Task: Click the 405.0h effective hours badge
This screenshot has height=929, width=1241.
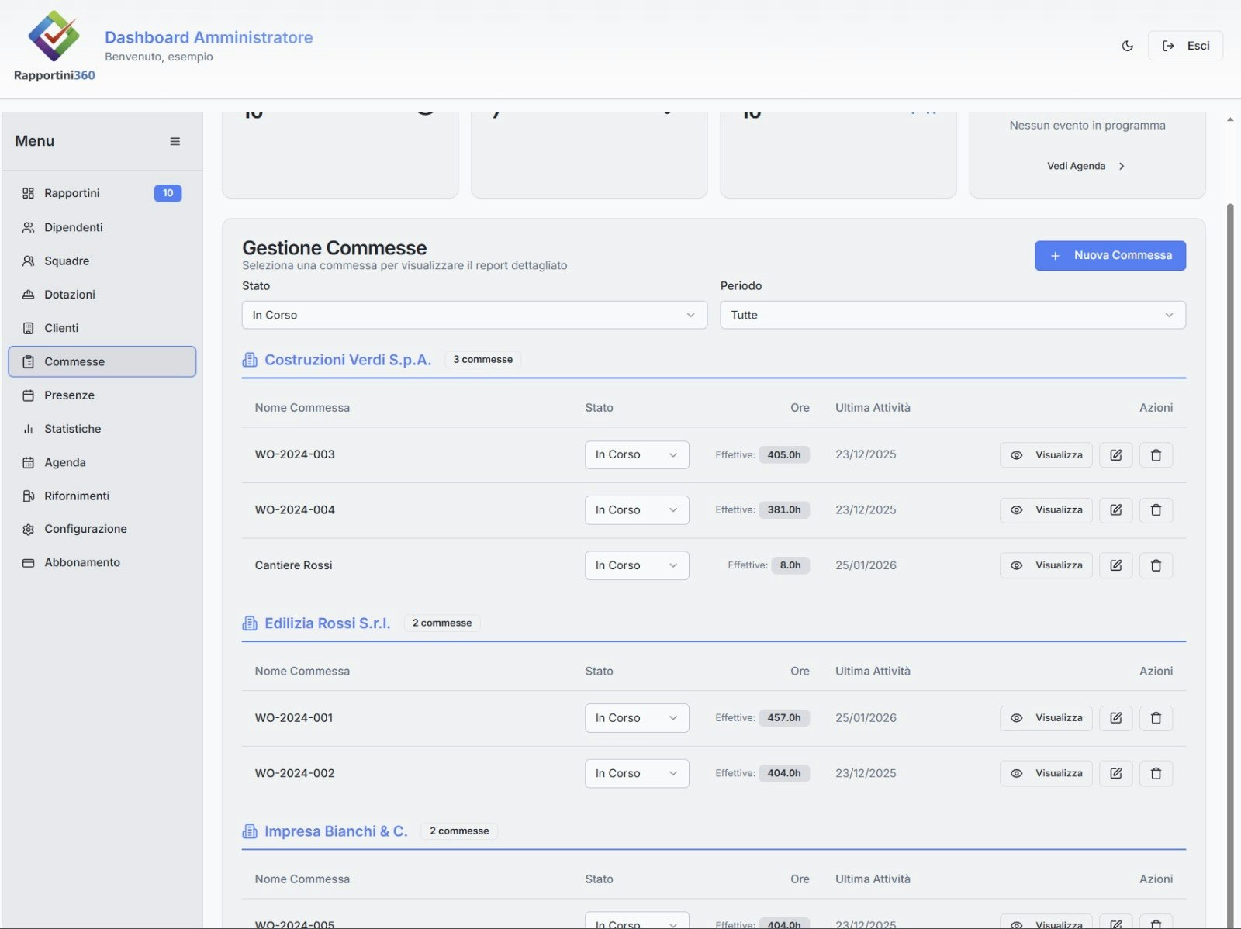Action: pos(784,454)
